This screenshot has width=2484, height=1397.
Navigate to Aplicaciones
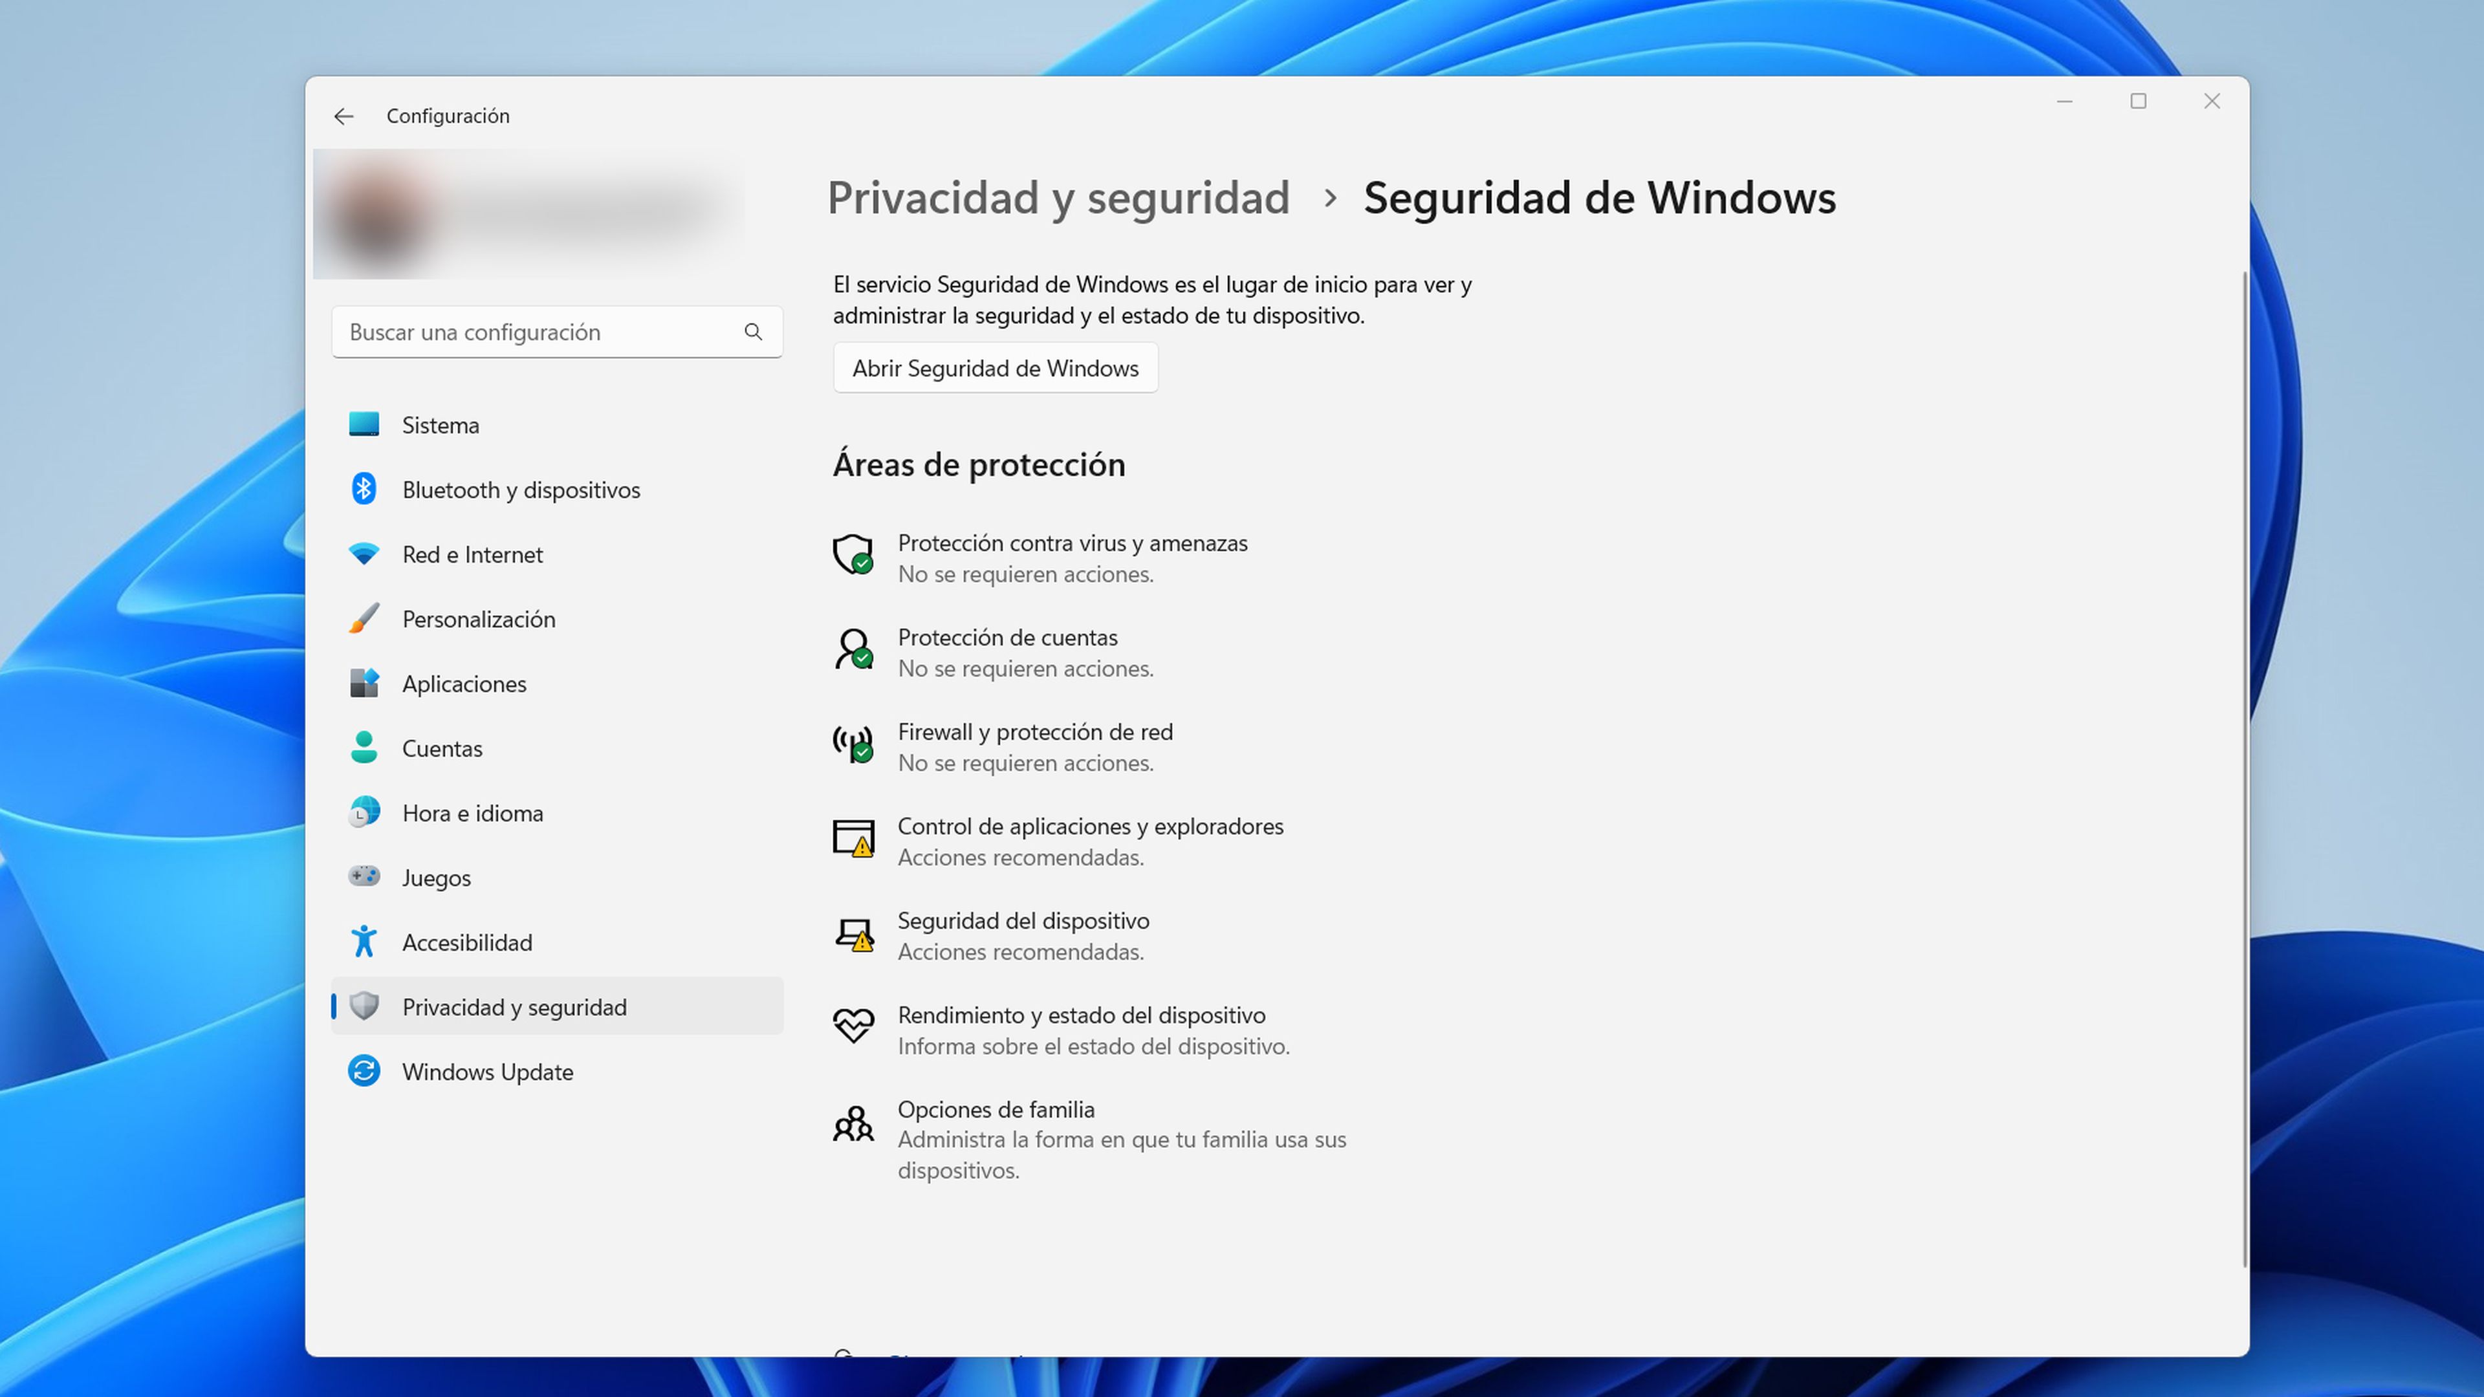(x=556, y=684)
